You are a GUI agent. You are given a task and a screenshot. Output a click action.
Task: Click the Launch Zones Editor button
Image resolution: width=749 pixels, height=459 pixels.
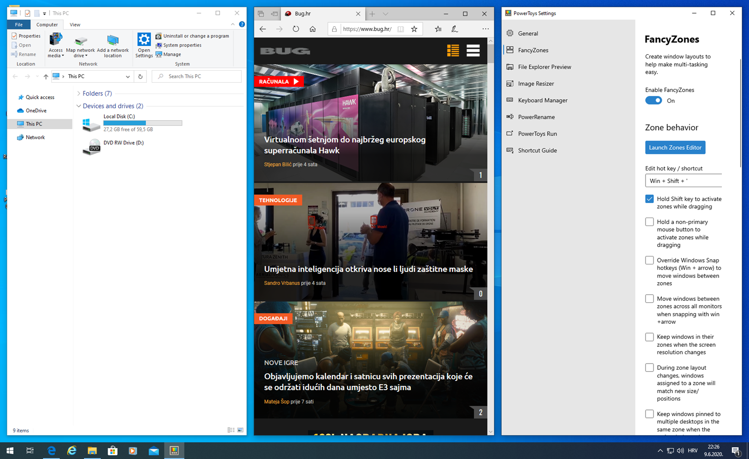(x=675, y=147)
